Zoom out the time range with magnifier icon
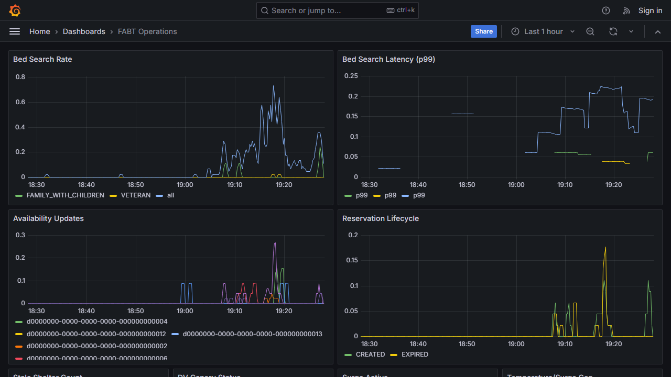Viewport: 671px width, 377px height. pos(590,31)
